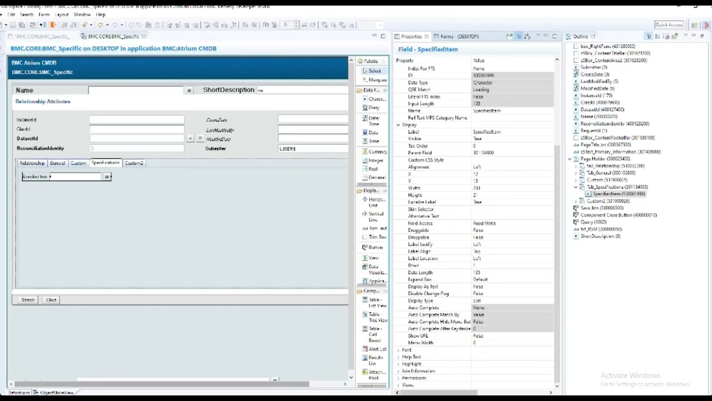Pick the Character field palette item
This screenshot has width=712, height=401.
(374, 99)
